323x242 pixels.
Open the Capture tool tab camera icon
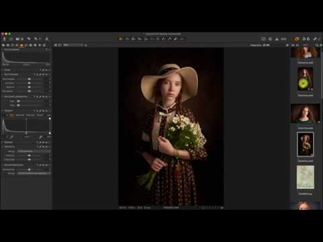(x=8, y=45)
